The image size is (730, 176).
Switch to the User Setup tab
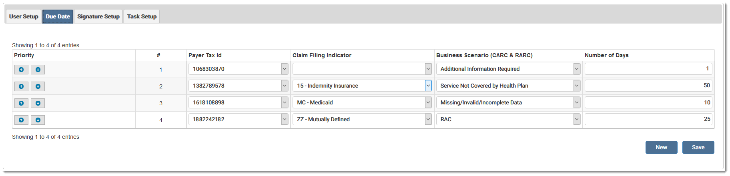pos(24,16)
